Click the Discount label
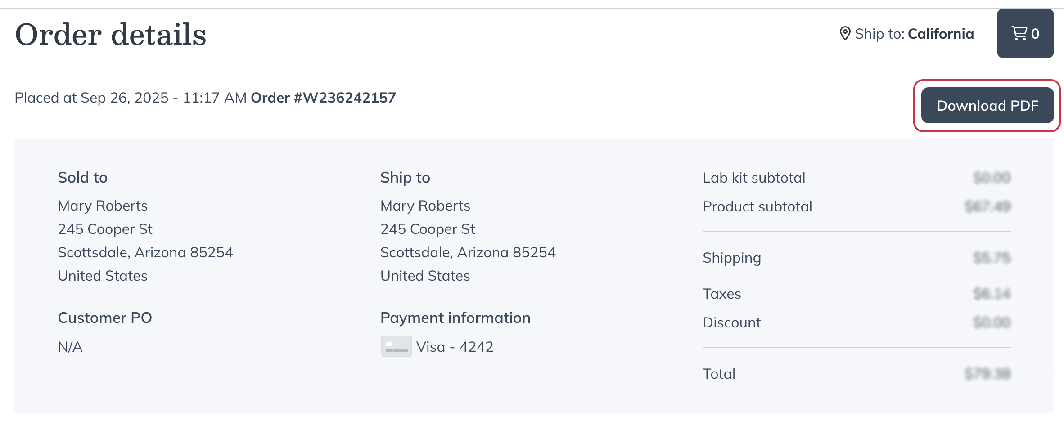1064x430 pixels. 732,322
